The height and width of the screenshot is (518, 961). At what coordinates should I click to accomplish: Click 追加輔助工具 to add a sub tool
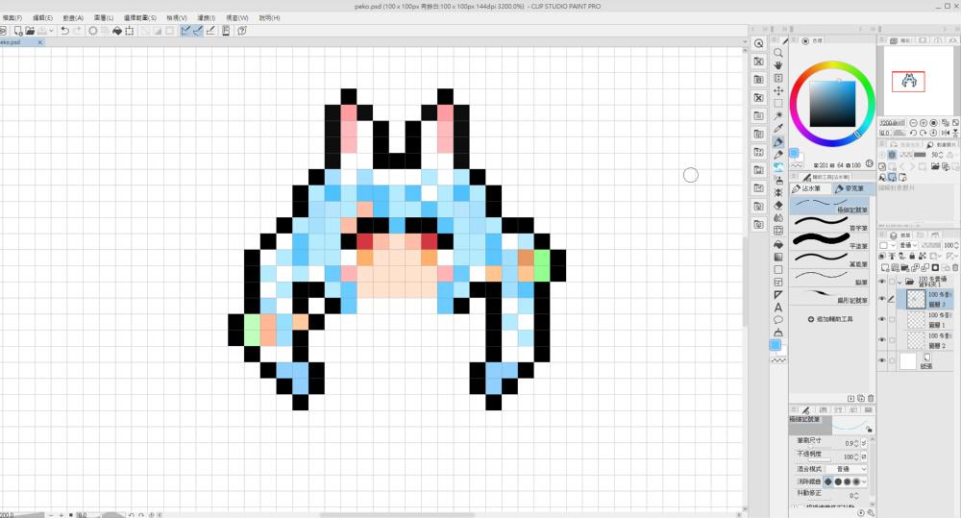[x=833, y=318]
